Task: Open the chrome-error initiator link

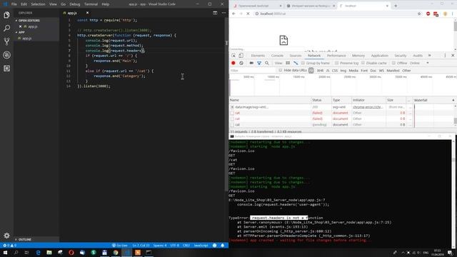Action: pyautogui.click(x=368, y=107)
